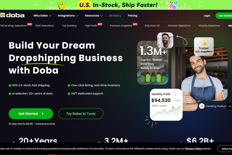Open the Pricing menu item
Viewport: 232px width, 155px height.
point(133,16)
